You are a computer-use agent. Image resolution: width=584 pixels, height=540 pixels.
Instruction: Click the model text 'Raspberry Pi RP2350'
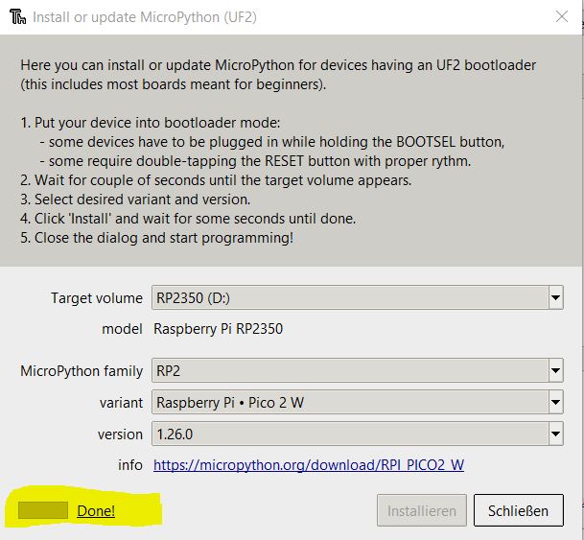pos(219,329)
